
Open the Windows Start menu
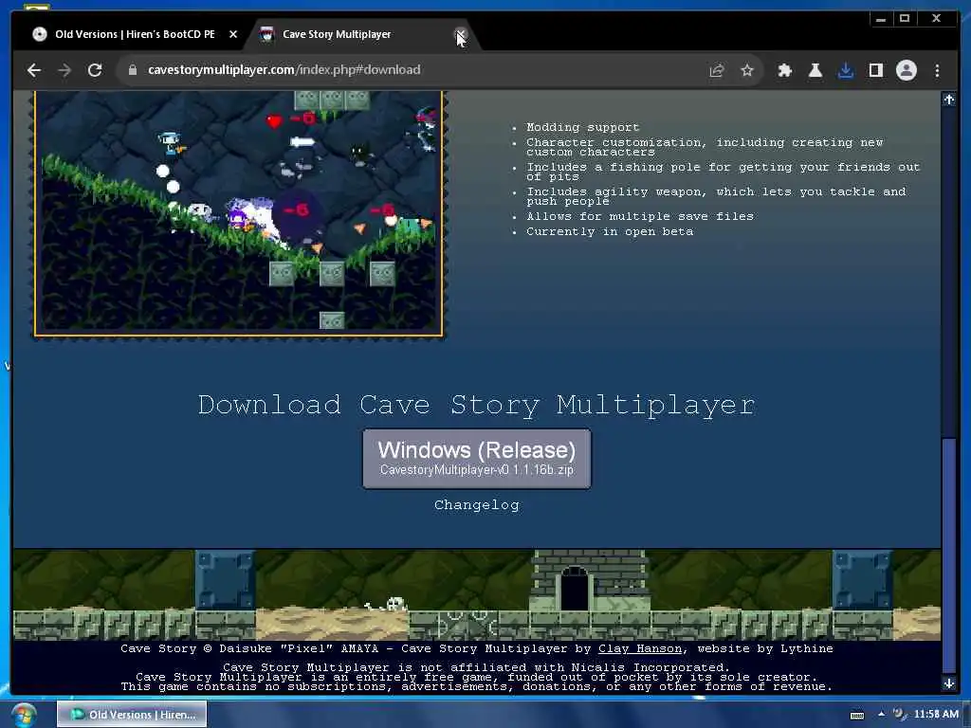24,715
